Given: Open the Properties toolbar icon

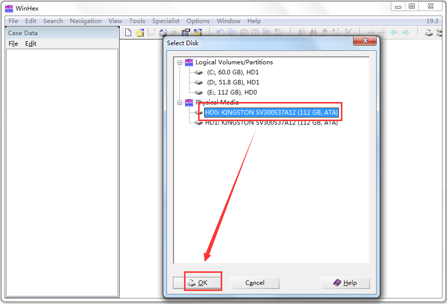Looking at the screenshot, I should tap(186, 33).
